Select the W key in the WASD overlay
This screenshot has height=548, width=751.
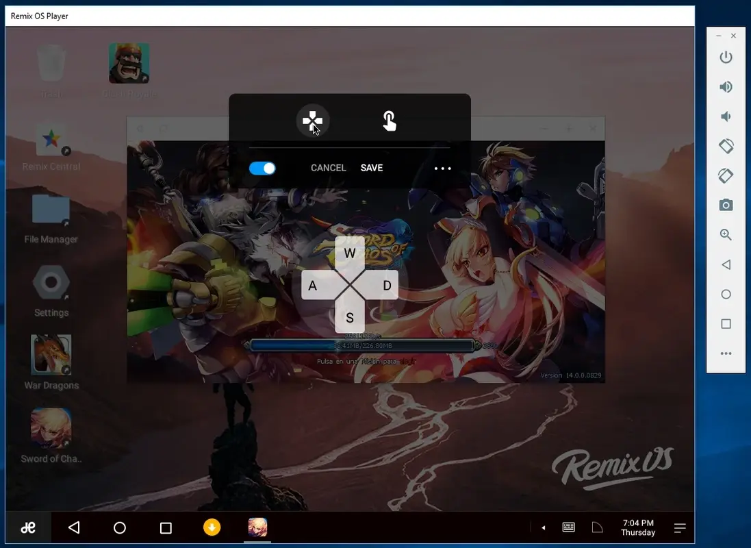350,253
